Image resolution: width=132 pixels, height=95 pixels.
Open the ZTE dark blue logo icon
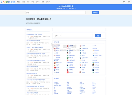point(93,70)
